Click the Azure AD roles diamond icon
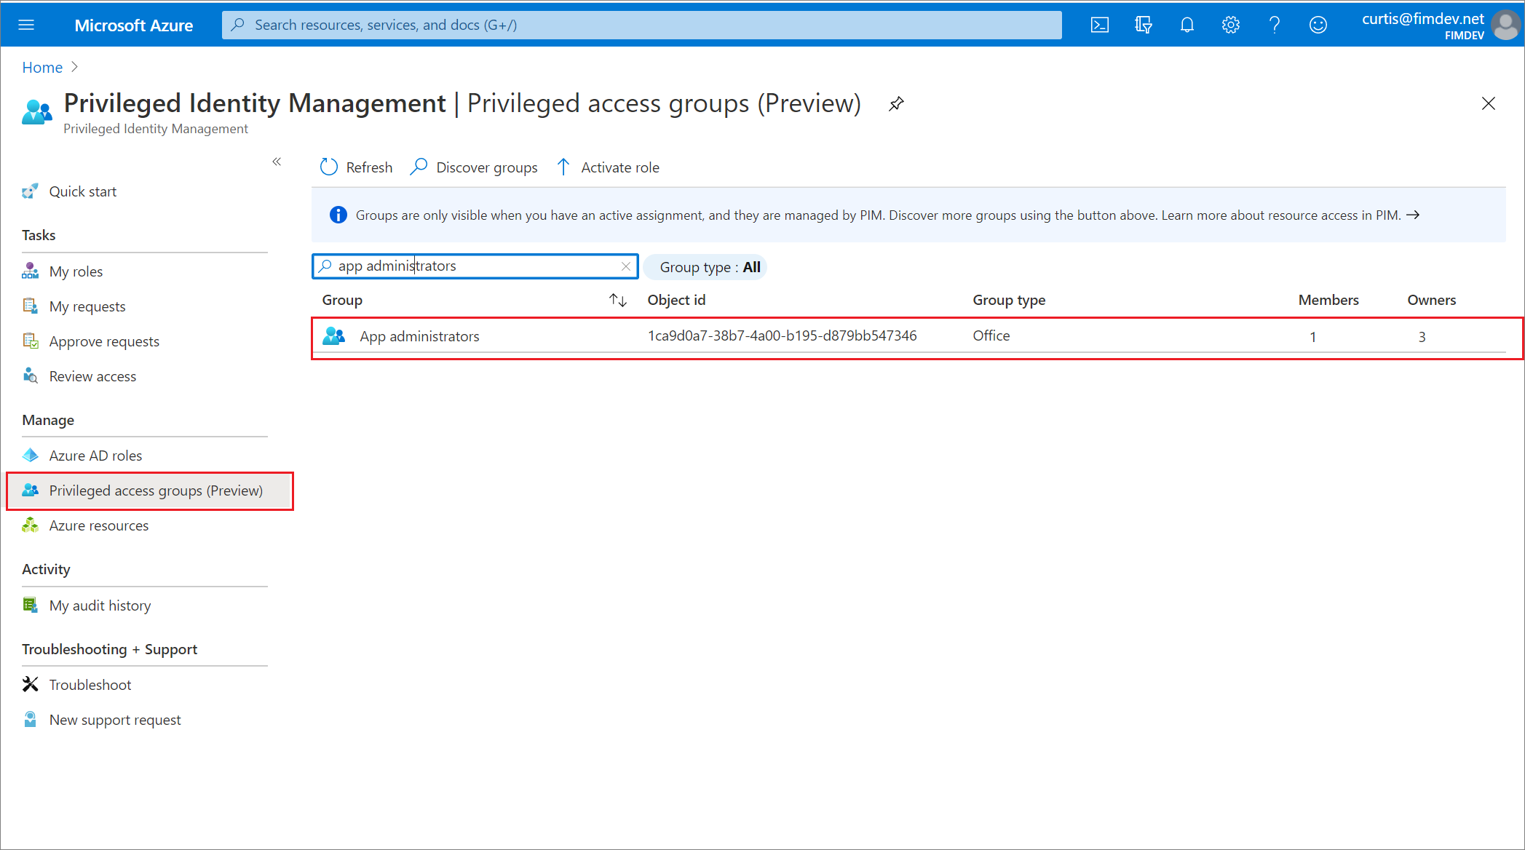Image resolution: width=1525 pixels, height=850 pixels. point(30,455)
